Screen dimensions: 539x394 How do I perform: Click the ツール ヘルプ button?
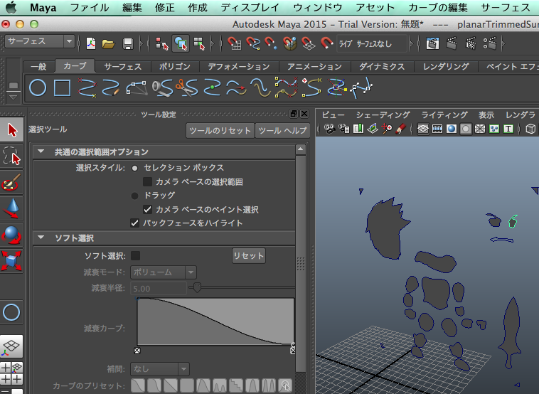coord(282,131)
